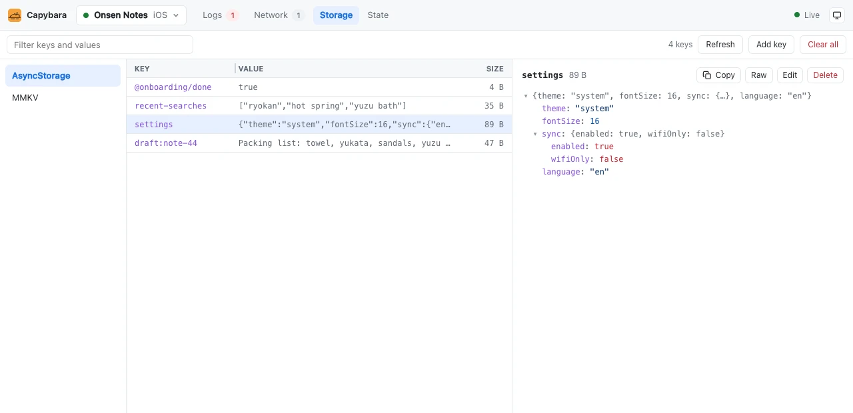This screenshot has width=853, height=413.
Task: Click the theme "system" property line
Action: [578, 109]
